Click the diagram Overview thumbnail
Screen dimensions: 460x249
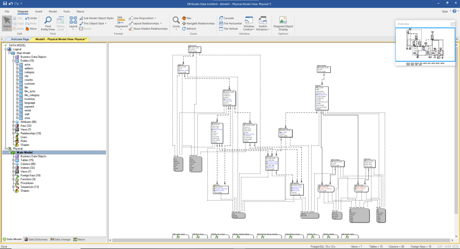(425, 45)
